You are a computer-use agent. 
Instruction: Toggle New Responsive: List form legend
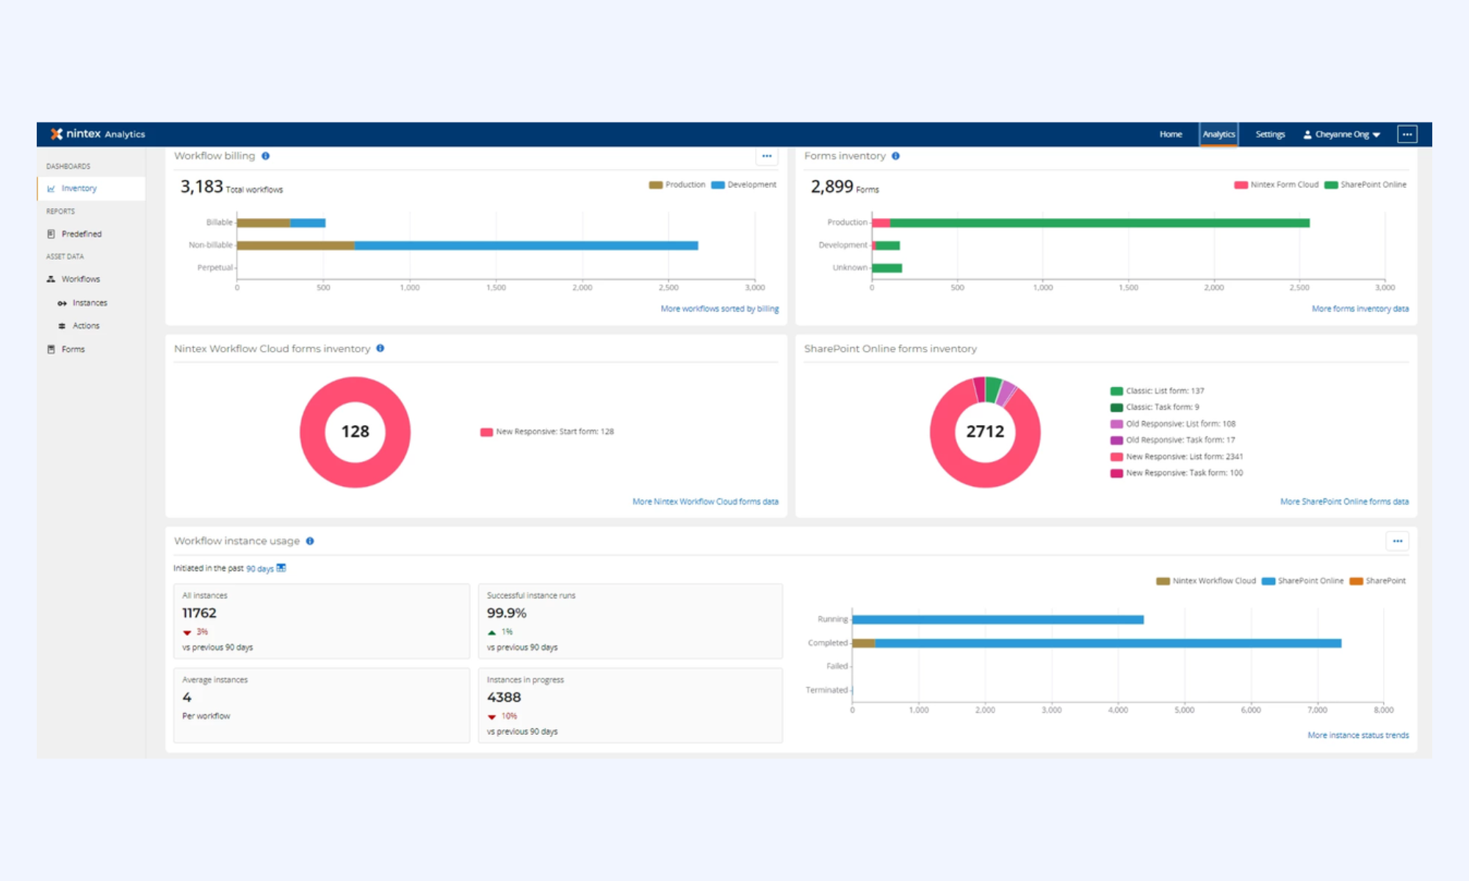pos(1177,457)
